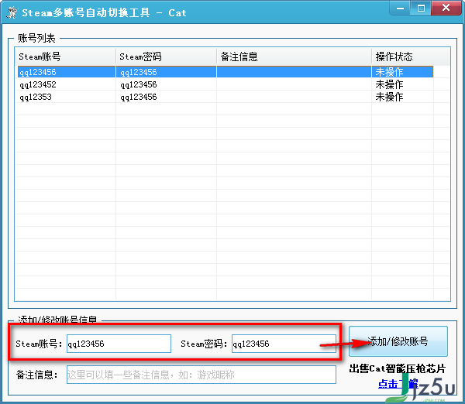Minimize the Steam account switcher window

pos(400,8)
